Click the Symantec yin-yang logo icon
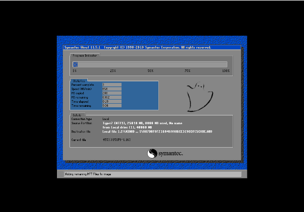304x212 pixels. coord(152,153)
